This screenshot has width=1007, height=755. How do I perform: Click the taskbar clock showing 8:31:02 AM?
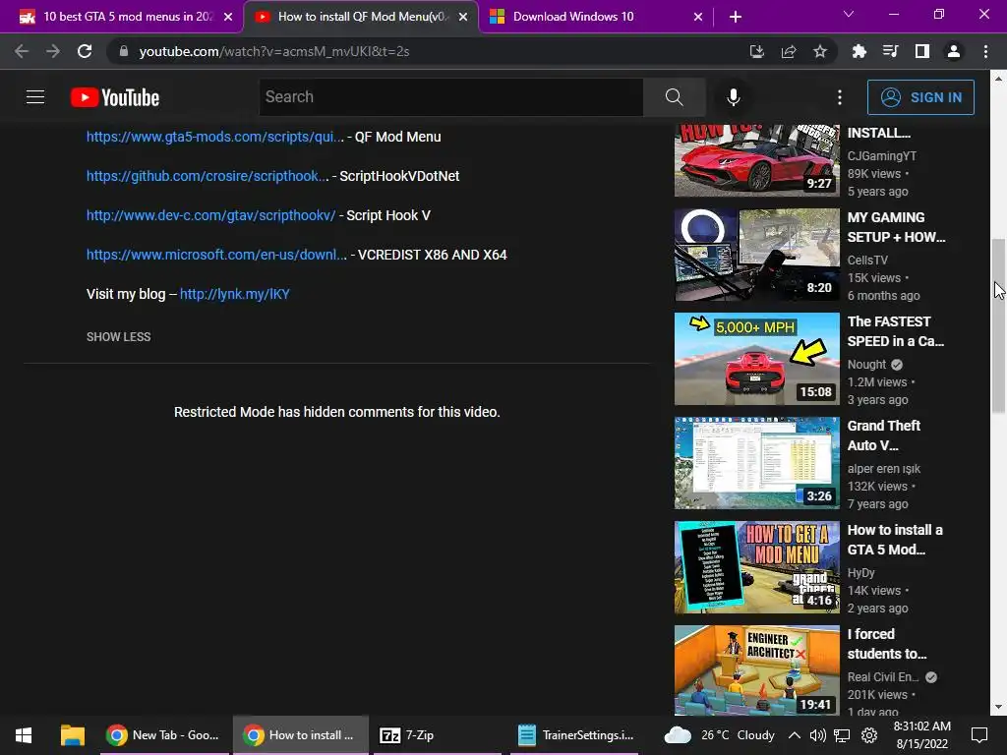[x=922, y=735]
